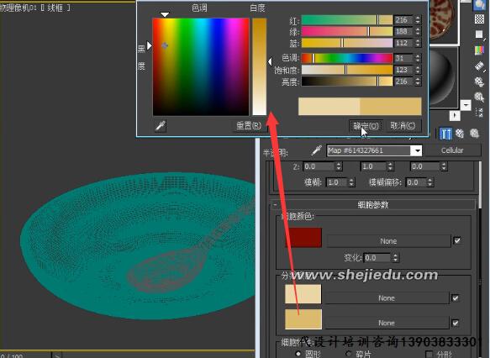Toggle show end result button
This screenshot has height=358, width=490.
pos(445,134)
